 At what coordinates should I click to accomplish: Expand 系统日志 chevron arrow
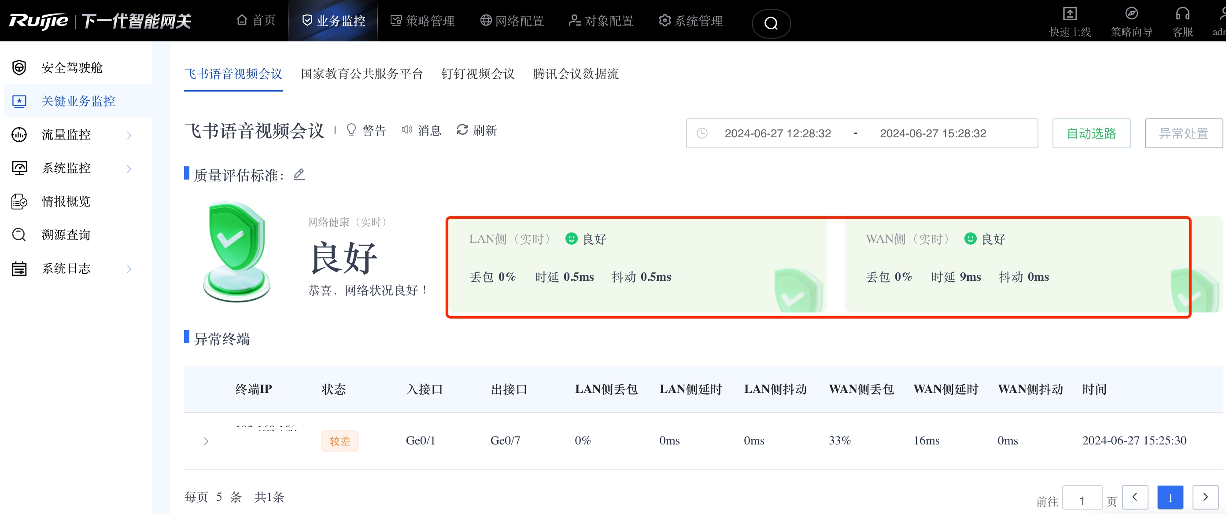pos(129,269)
